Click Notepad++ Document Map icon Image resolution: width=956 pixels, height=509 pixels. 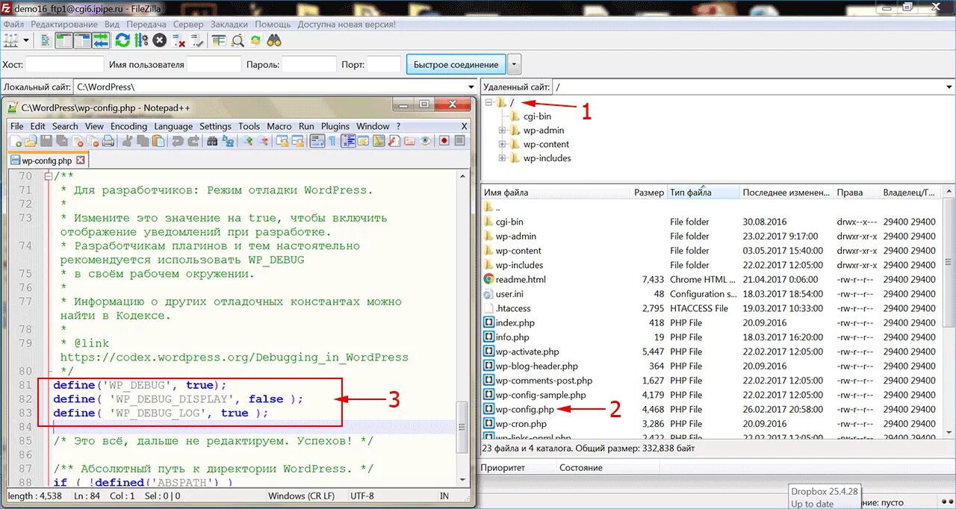(x=379, y=140)
